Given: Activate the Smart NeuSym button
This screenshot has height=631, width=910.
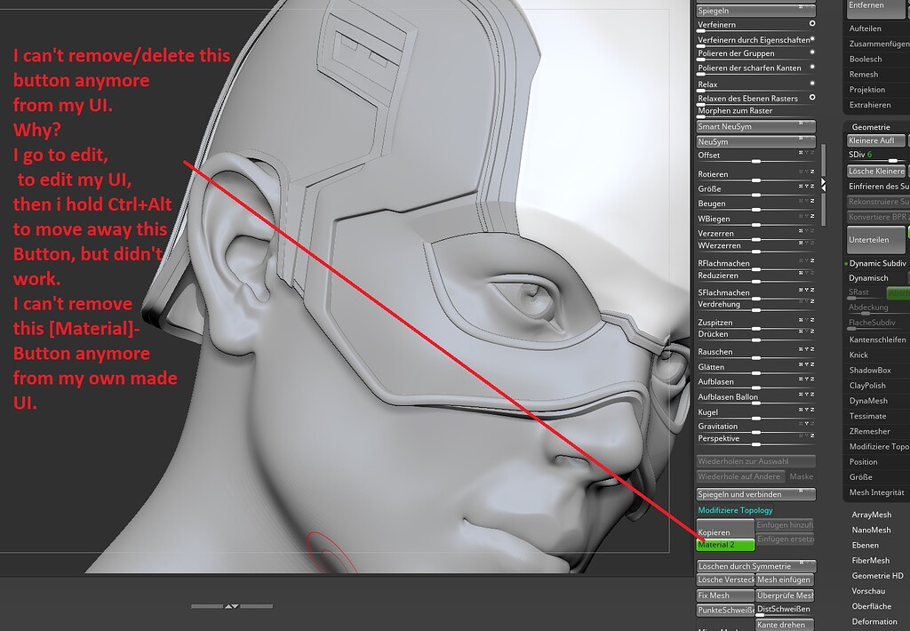Looking at the screenshot, I should [x=754, y=126].
